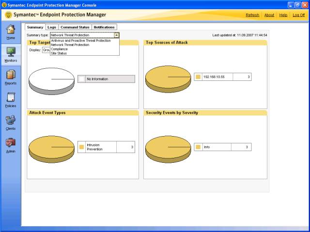Choose Antivirus and Proactive Threat Protection option
The image size is (310, 232).
[81, 41]
